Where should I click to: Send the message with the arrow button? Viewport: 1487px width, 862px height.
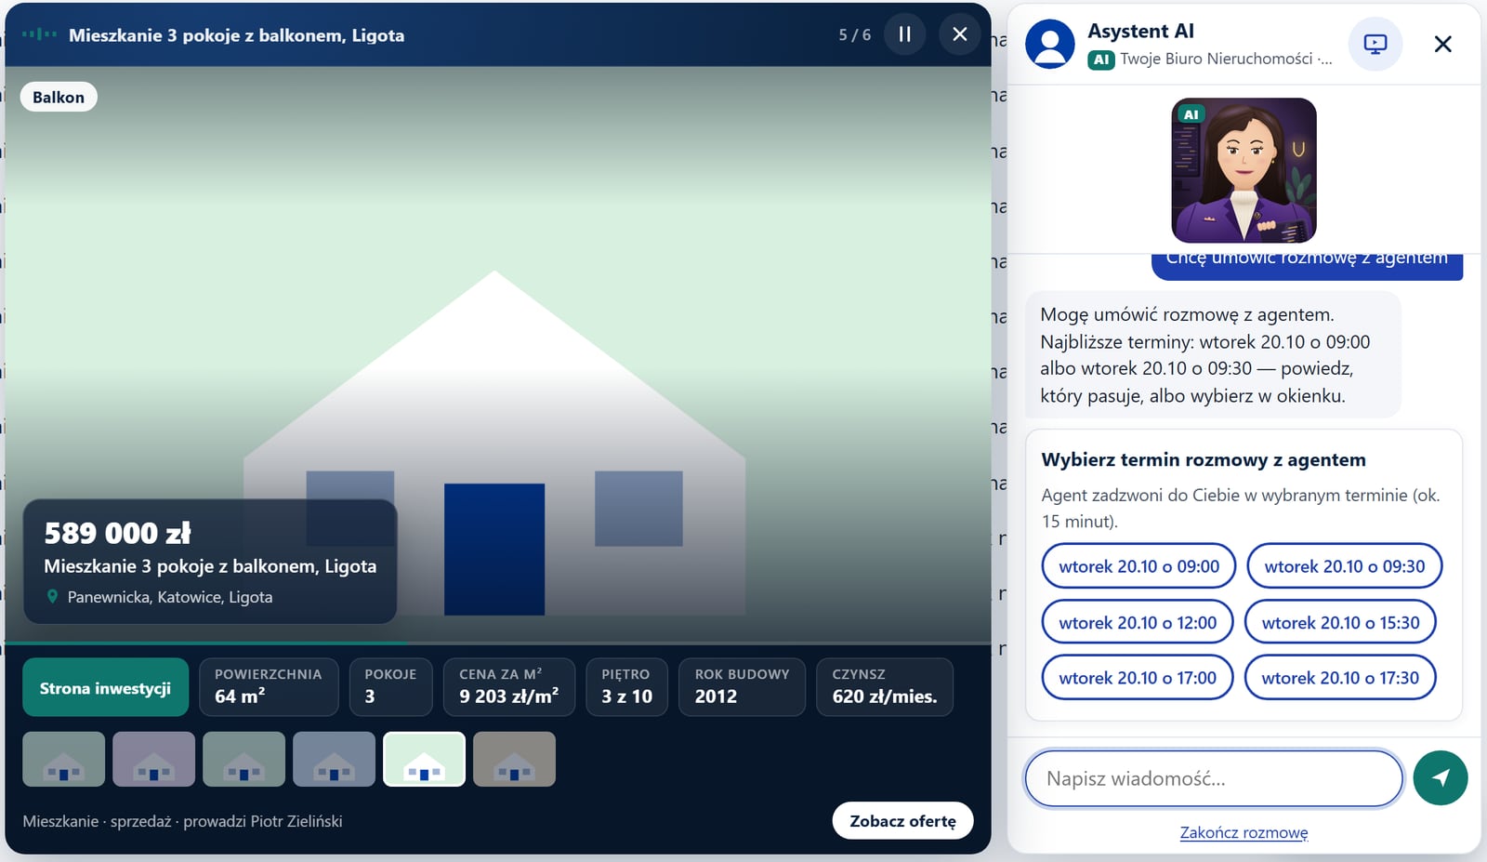tap(1441, 778)
